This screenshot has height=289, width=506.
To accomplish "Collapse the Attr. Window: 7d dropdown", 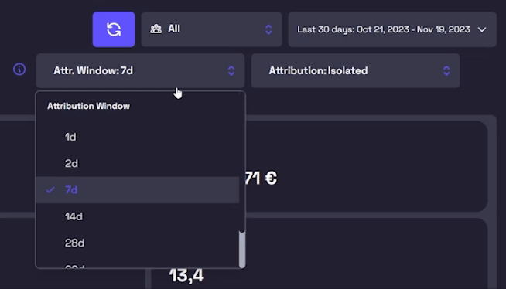I will [x=140, y=70].
